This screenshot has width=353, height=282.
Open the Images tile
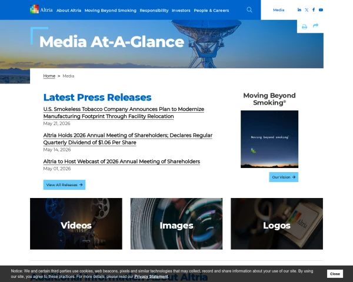point(176,224)
